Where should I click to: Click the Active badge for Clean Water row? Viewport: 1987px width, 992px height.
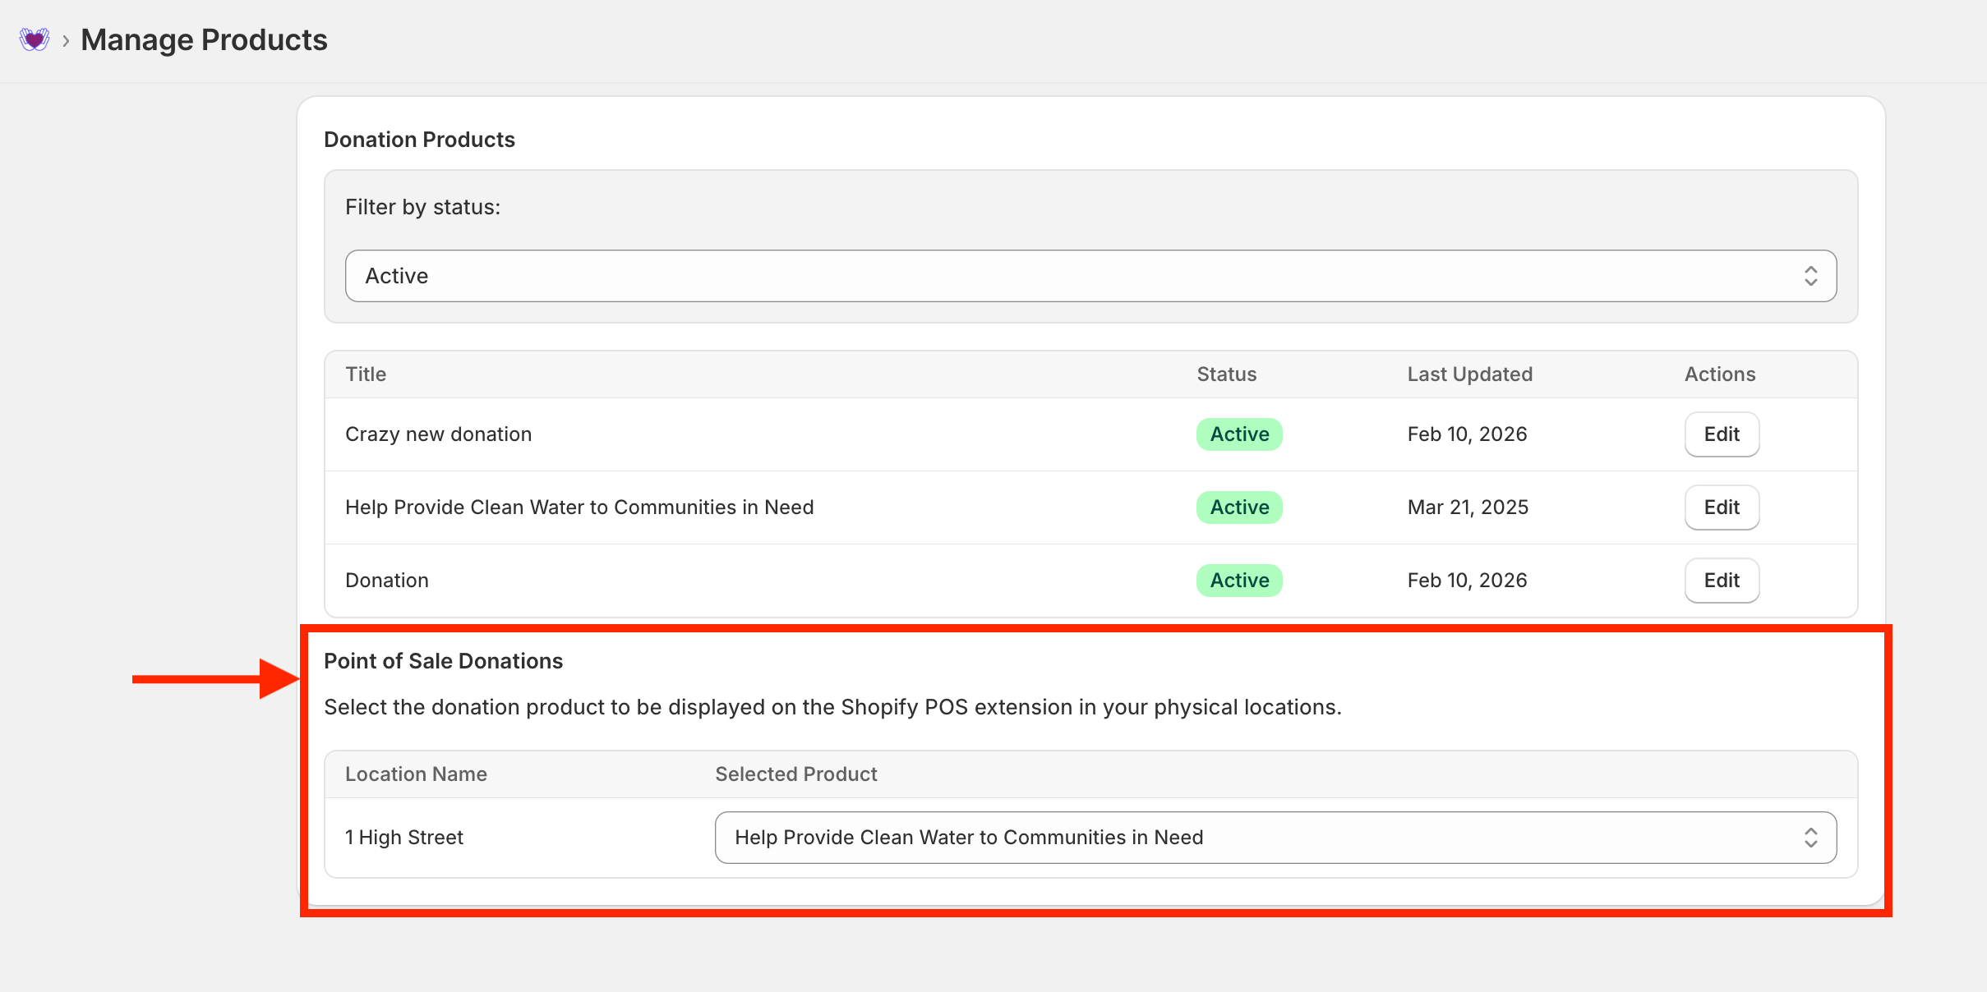click(x=1238, y=507)
